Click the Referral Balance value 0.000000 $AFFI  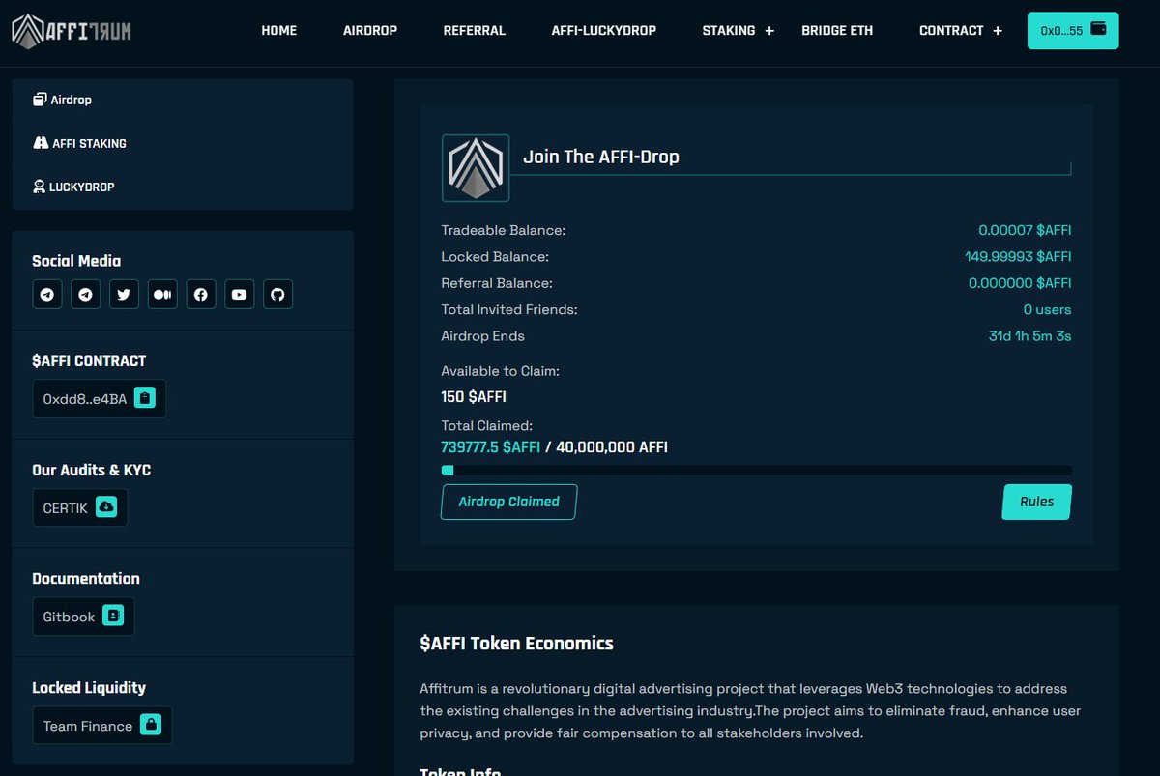(x=1020, y=283)
